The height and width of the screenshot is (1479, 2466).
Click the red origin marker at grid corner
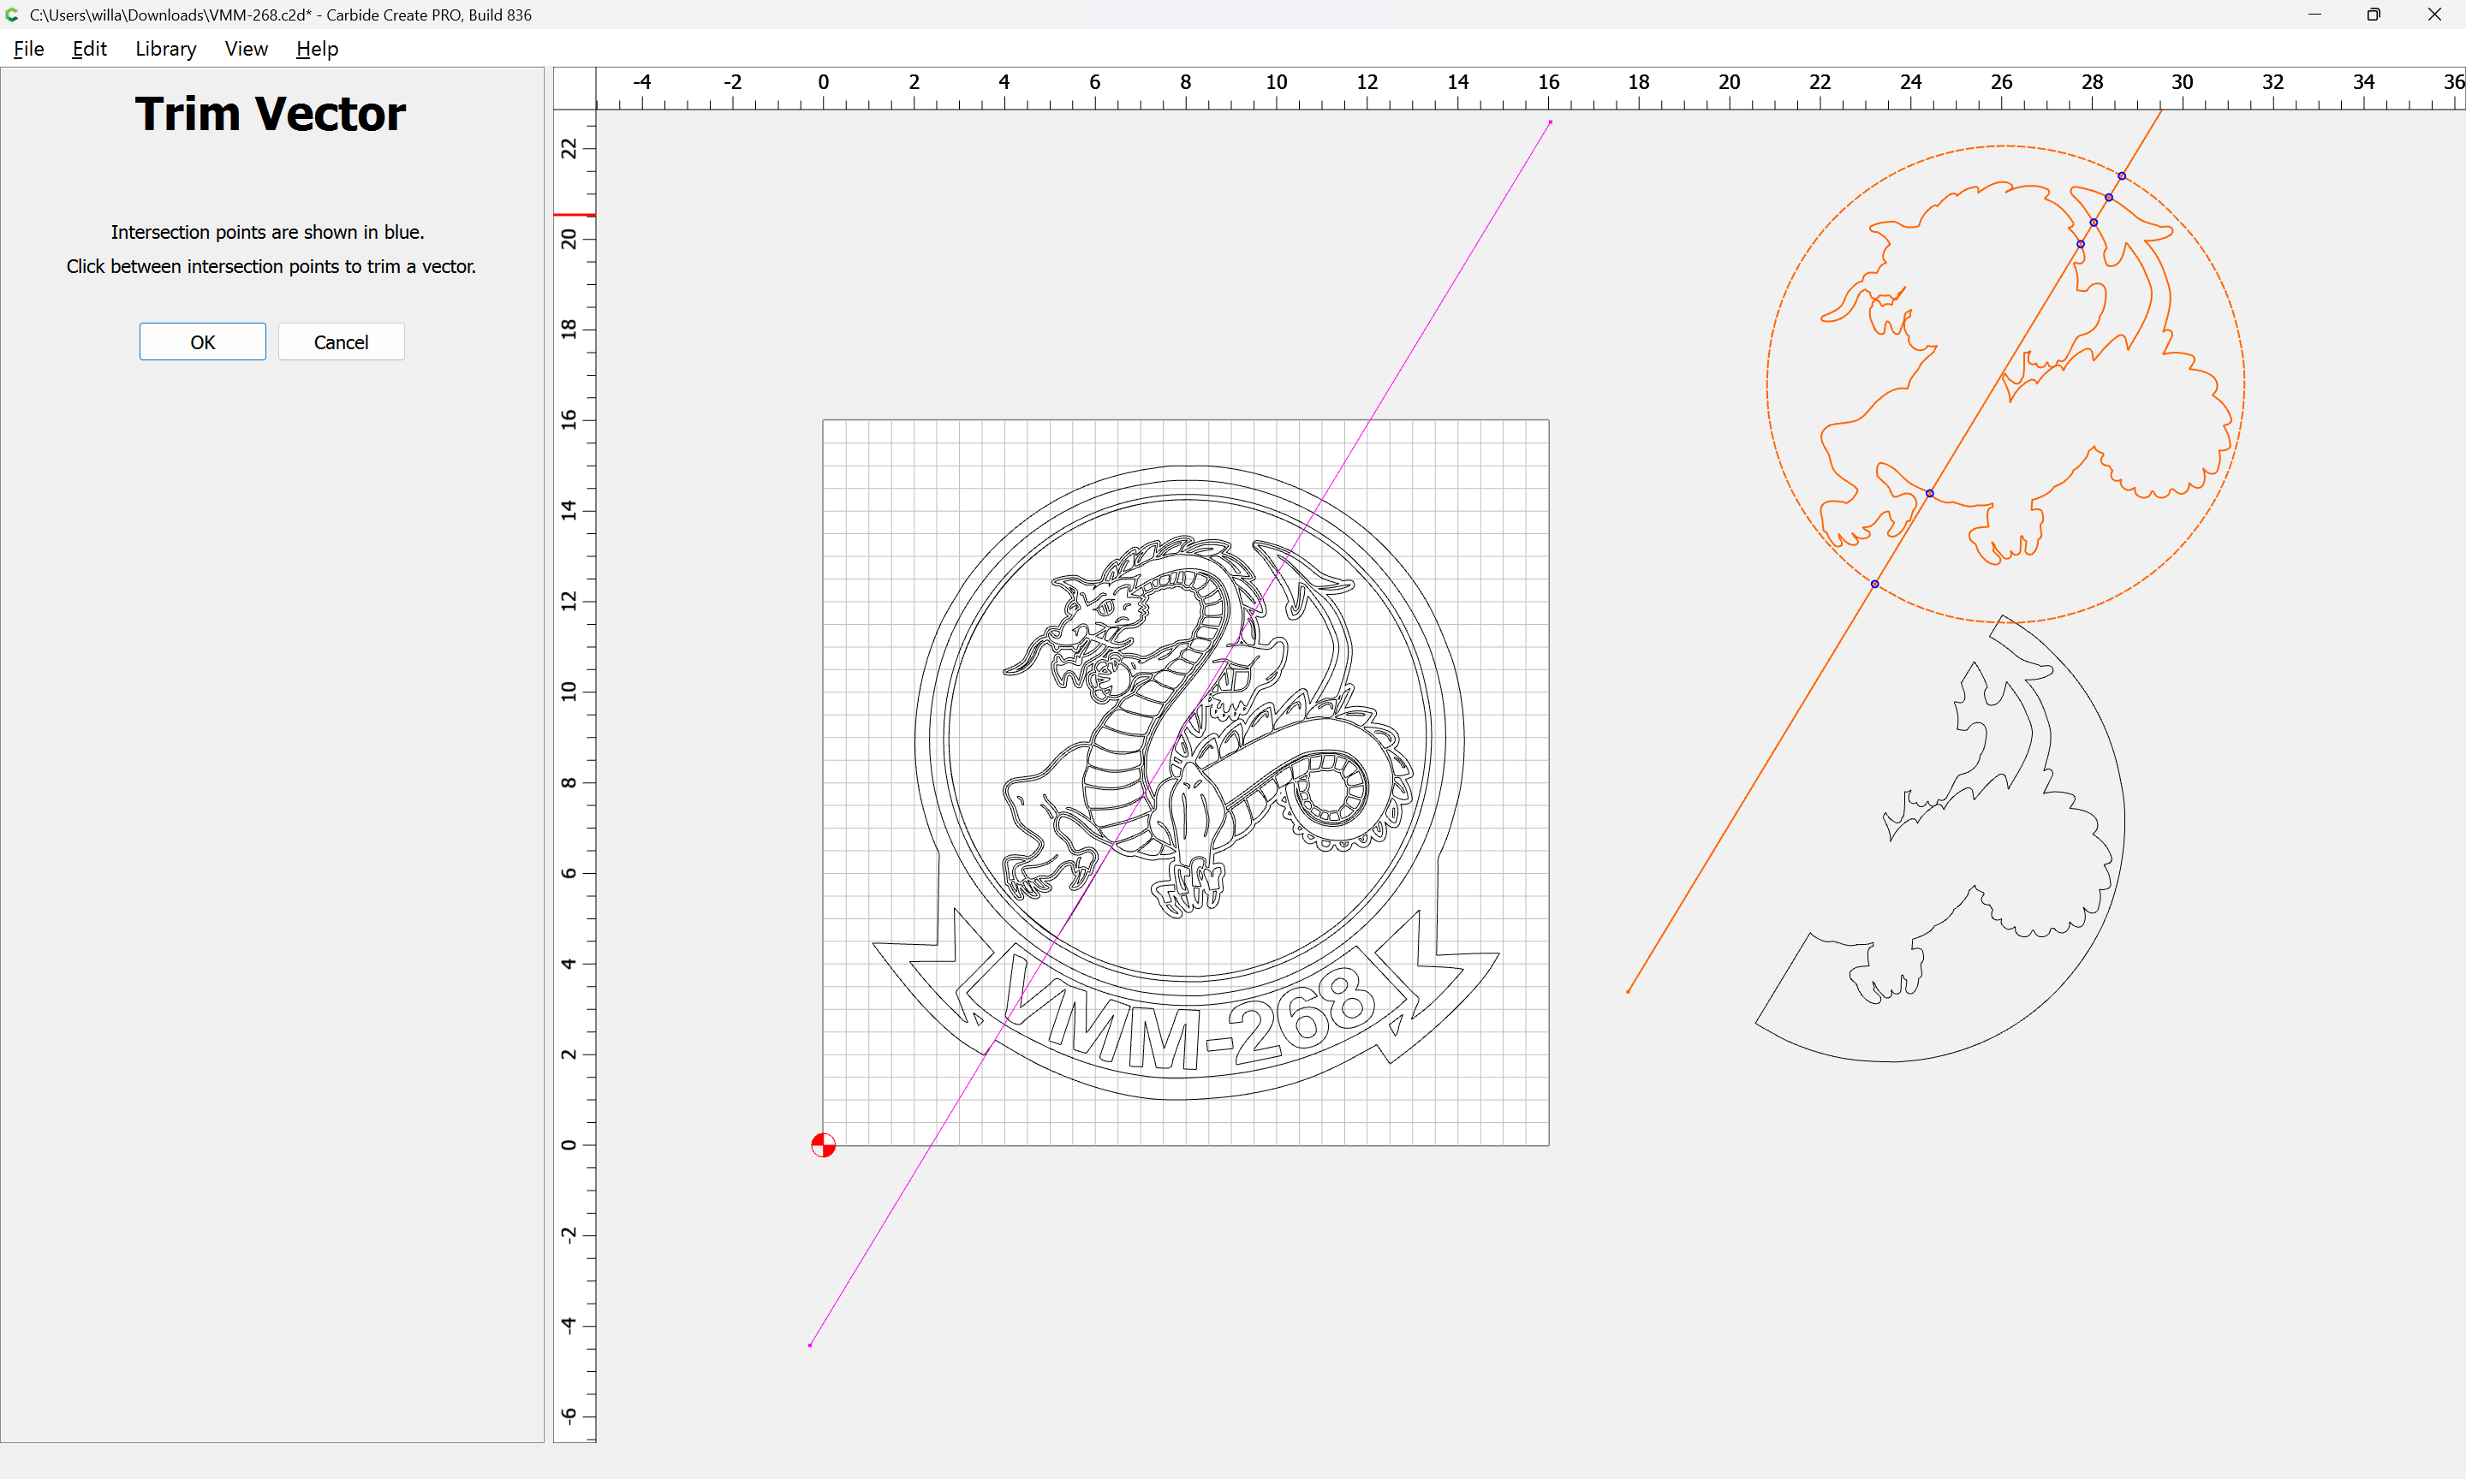[x=824, y=1145]
